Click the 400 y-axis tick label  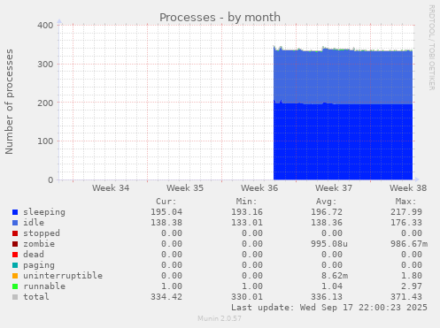(45, 26)
